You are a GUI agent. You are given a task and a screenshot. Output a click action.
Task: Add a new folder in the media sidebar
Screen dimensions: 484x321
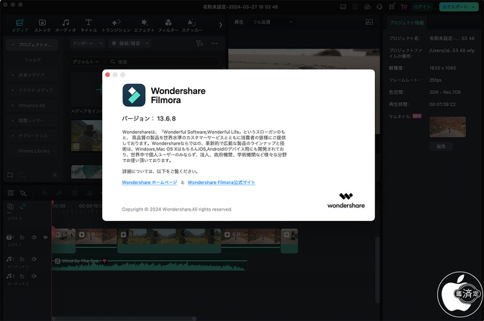[x=10, y=175]
